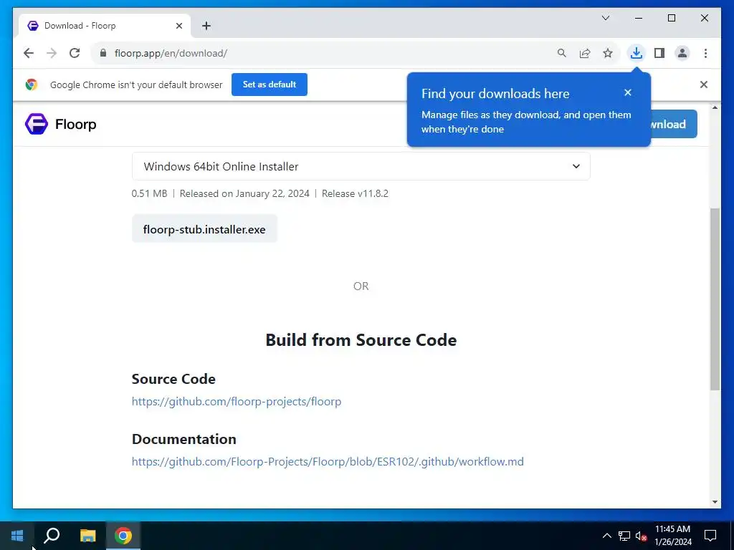The height and width of the screenshot is (550, 734).
Task: Minimize the Chrome window
Action: pos(639,18)
